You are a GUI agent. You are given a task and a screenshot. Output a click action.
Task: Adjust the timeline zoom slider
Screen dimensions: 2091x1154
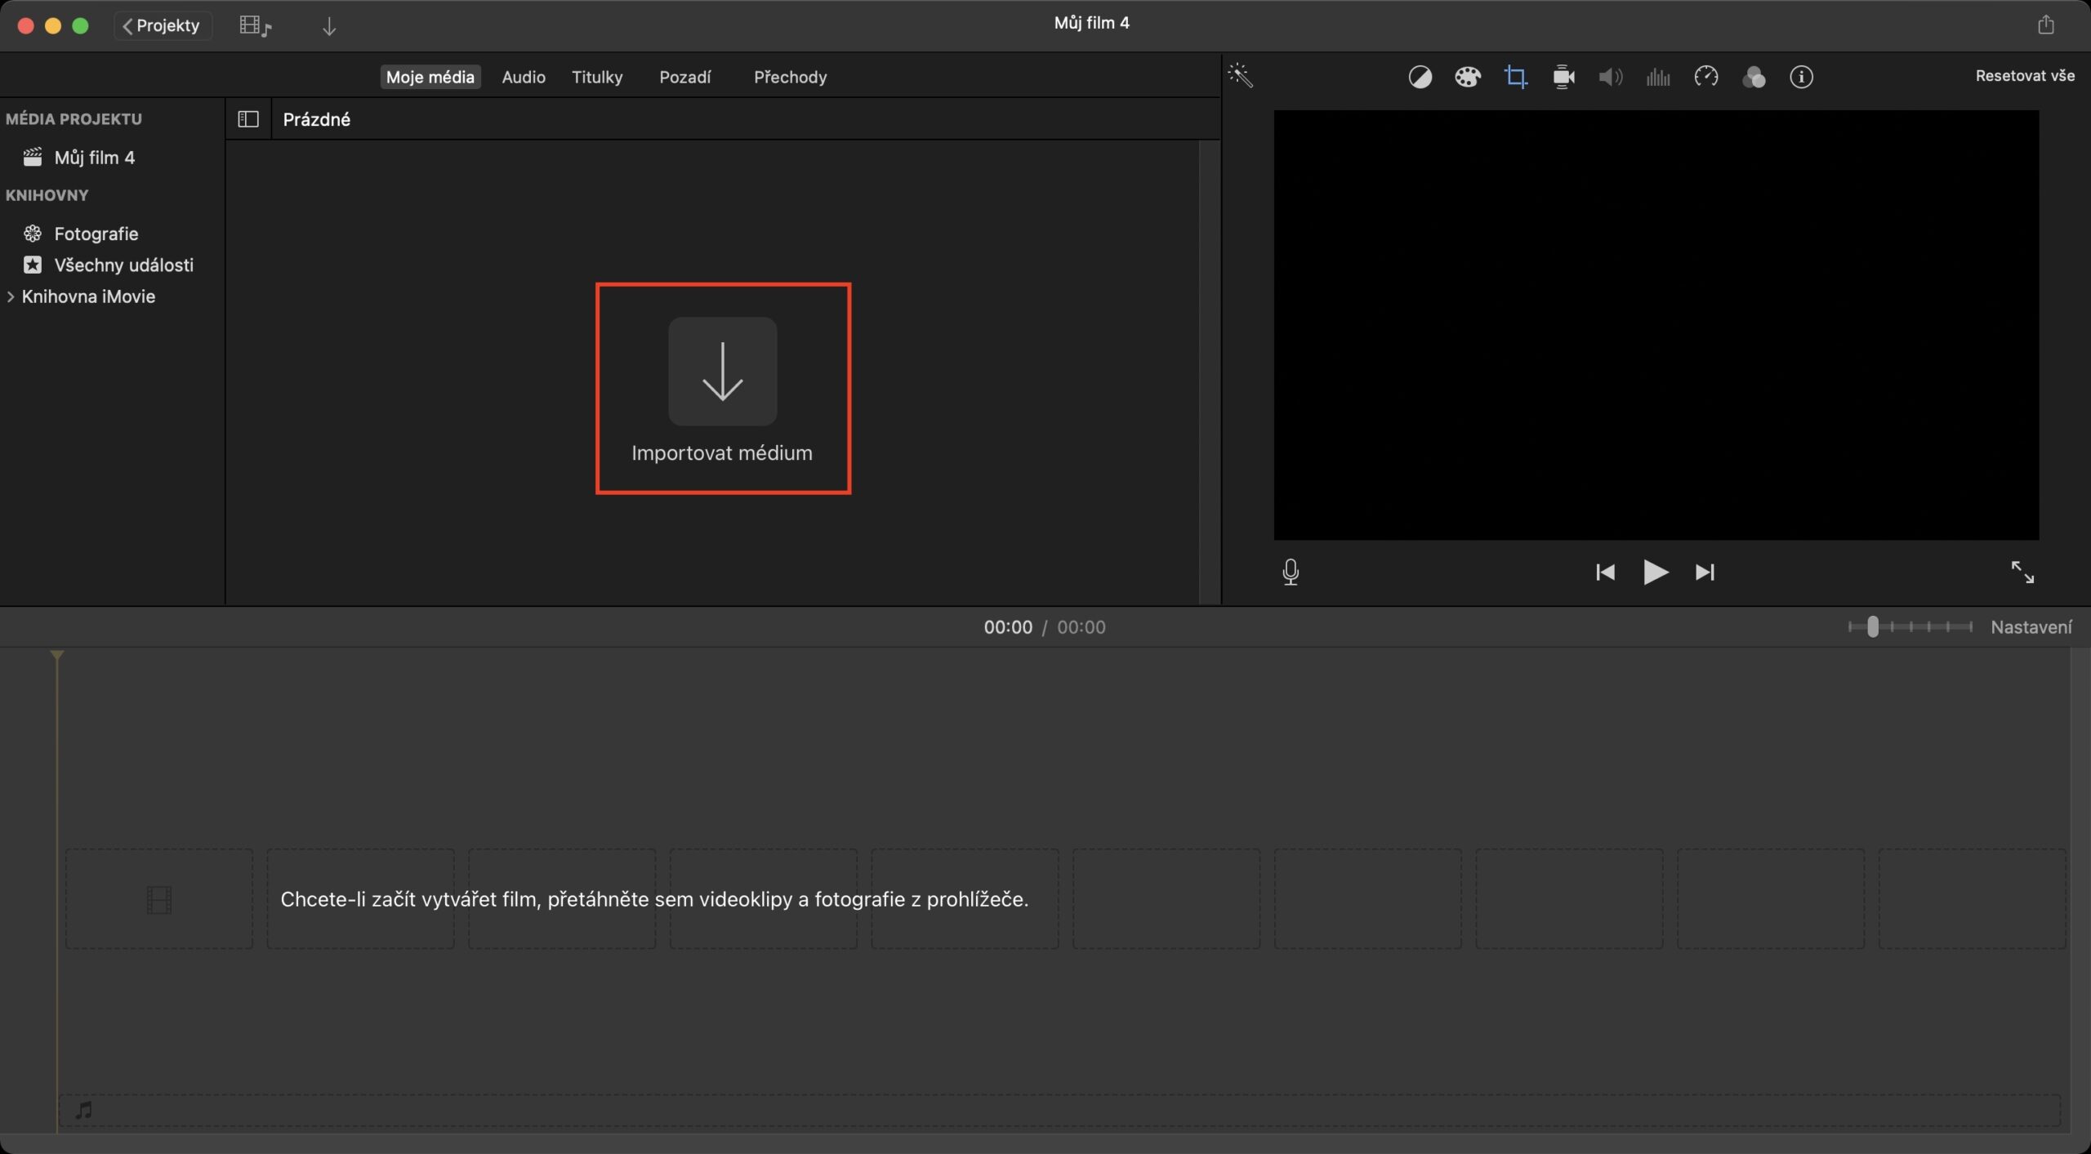[1873, 626]
